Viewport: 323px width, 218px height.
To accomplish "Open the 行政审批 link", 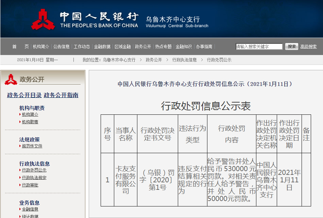I will (30, 185).
